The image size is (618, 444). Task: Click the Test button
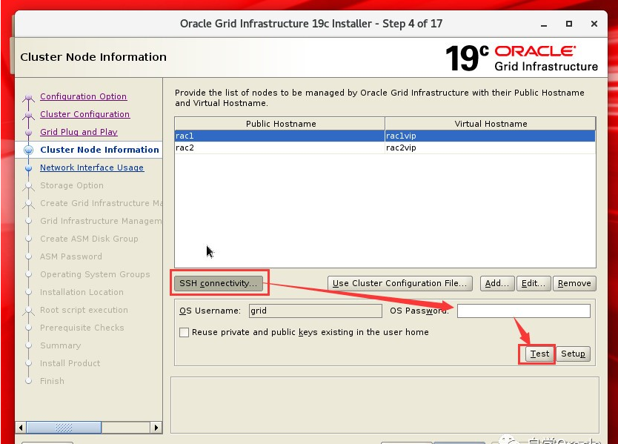539,354
